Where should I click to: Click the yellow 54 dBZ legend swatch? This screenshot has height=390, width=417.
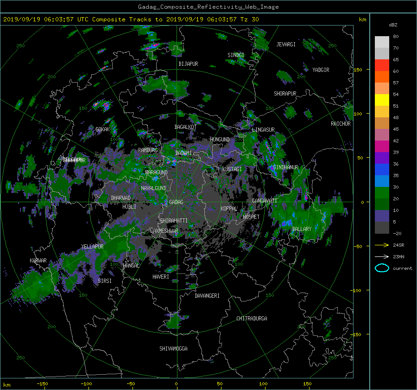point(382,100)
